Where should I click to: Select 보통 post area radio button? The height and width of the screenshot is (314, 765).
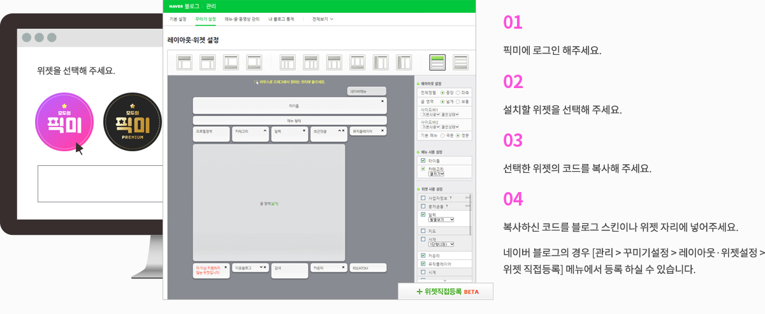pos(458,101)
